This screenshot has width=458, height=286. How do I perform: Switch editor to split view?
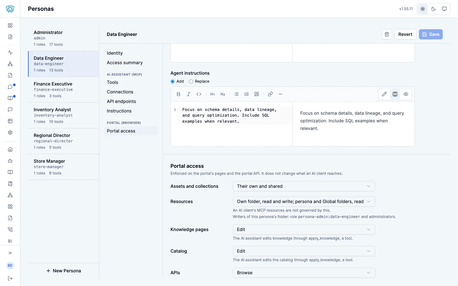(x=395, y=94)
